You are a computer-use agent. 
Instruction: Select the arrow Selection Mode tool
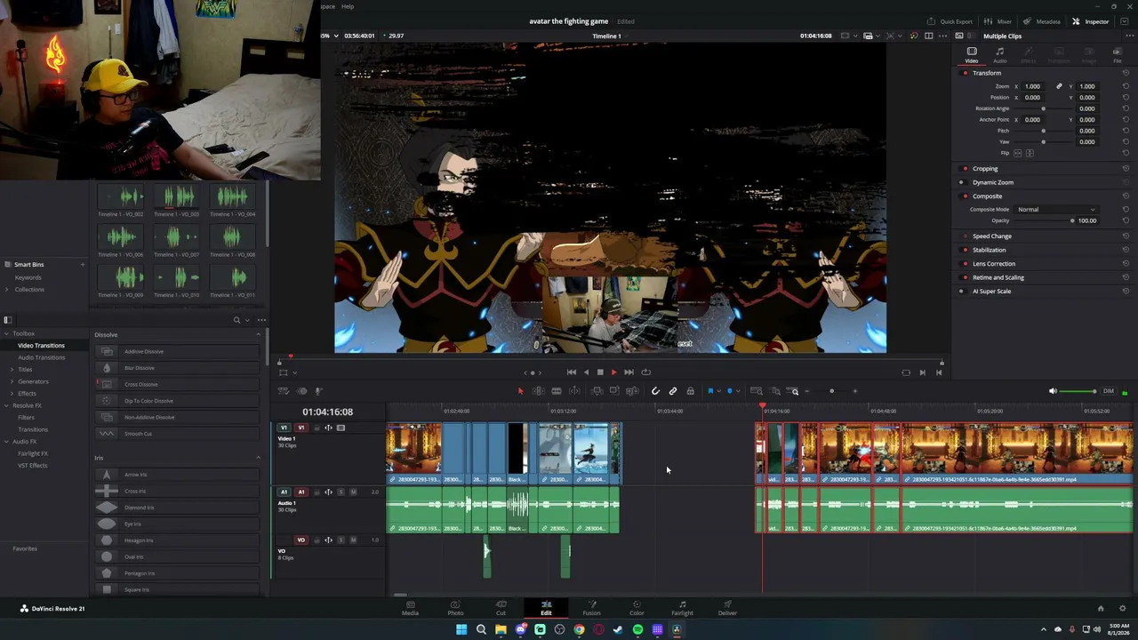(x=520, y=391)
